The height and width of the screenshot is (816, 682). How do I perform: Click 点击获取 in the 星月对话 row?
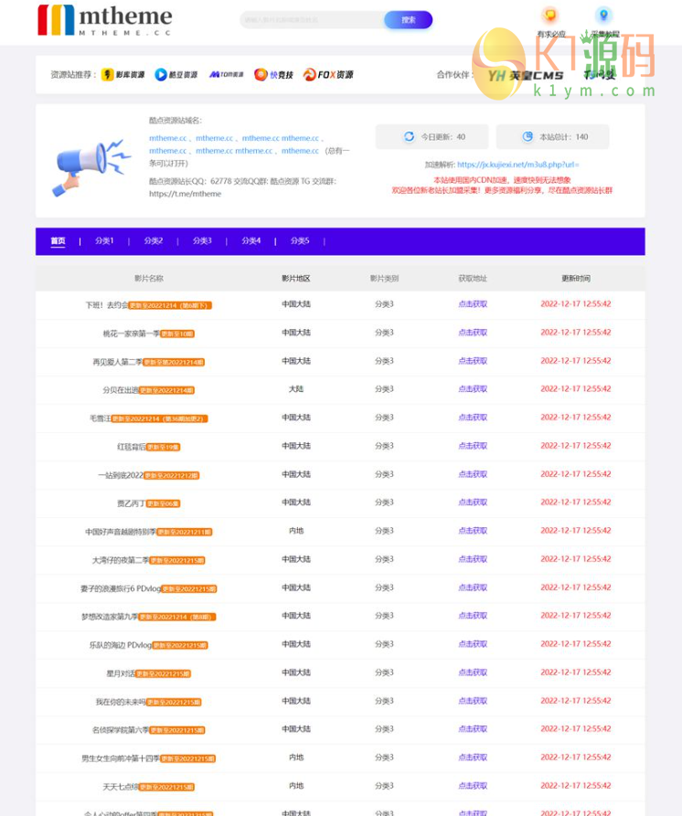[x=473, y=673]
